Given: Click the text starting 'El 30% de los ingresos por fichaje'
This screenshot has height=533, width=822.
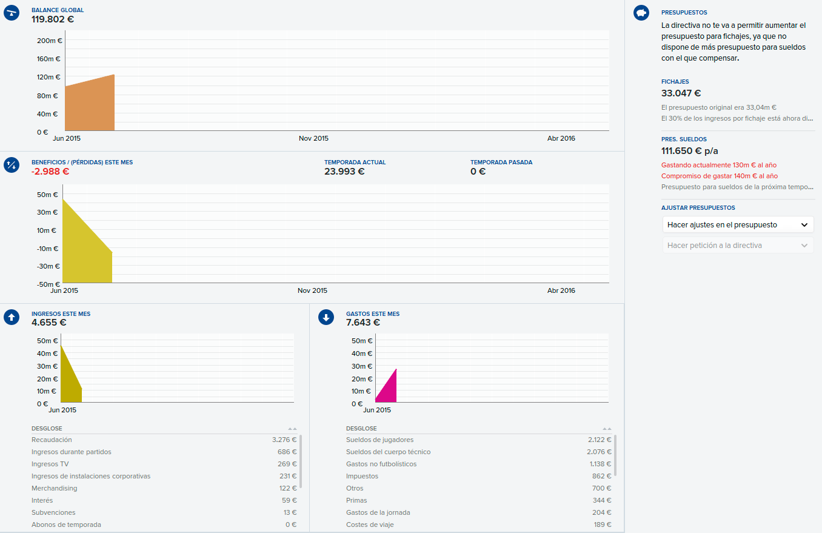Looking at the screenshot, I should click(x=737, y=118).
